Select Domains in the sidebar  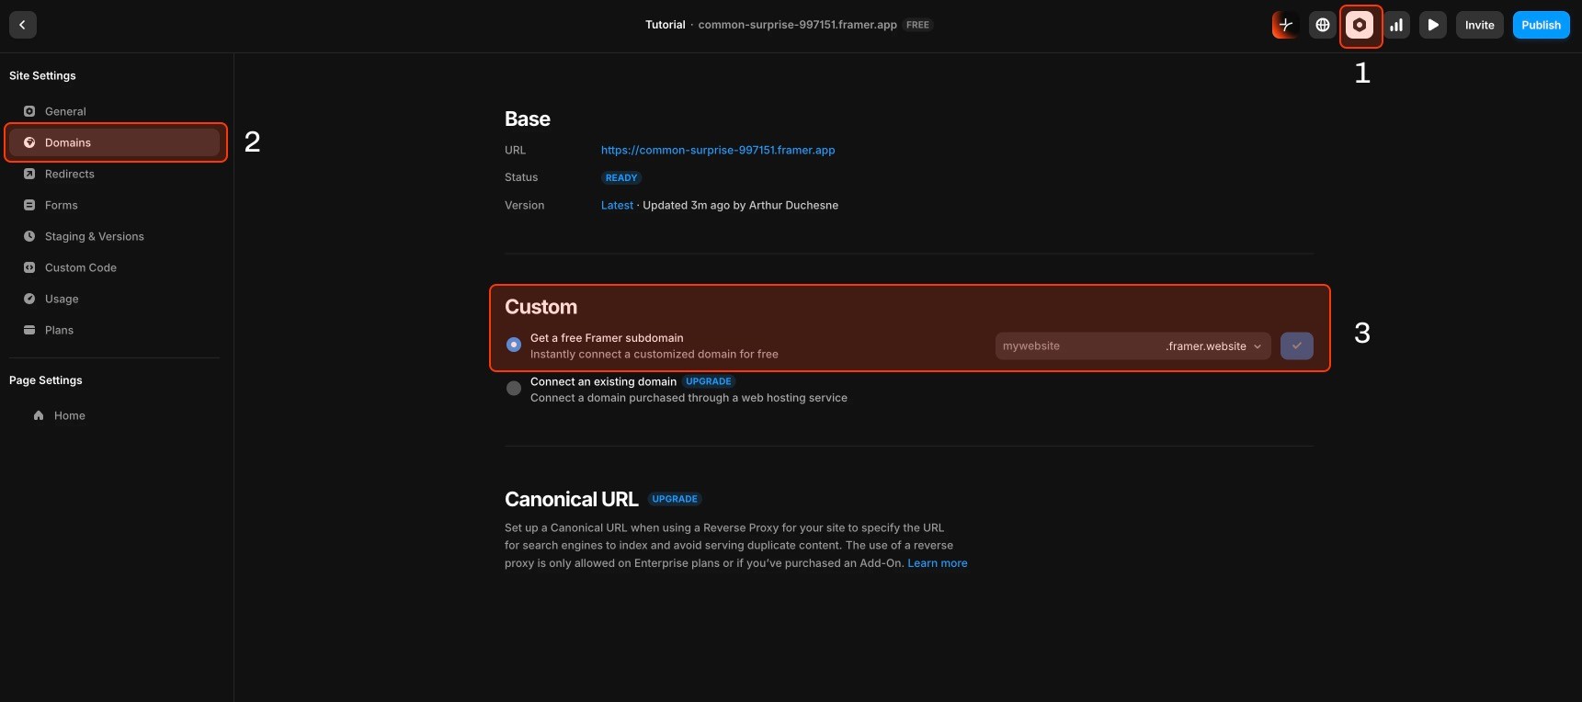tap(115, 142)
